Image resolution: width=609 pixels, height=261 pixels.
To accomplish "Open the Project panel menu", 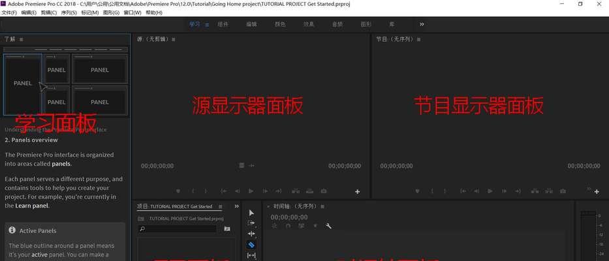I will pyautogui.click(x=221, y=206).
